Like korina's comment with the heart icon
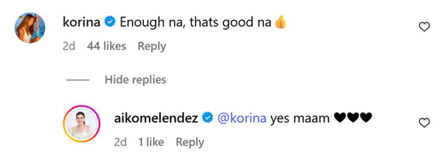Screen dimensions: 441x158 [424, 27]
